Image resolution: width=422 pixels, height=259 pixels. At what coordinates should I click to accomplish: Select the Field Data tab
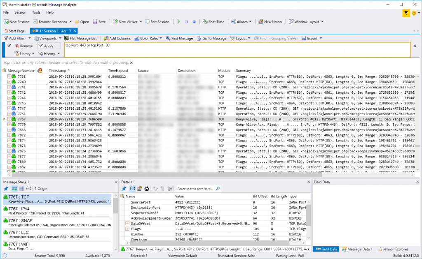coord(326,249)
